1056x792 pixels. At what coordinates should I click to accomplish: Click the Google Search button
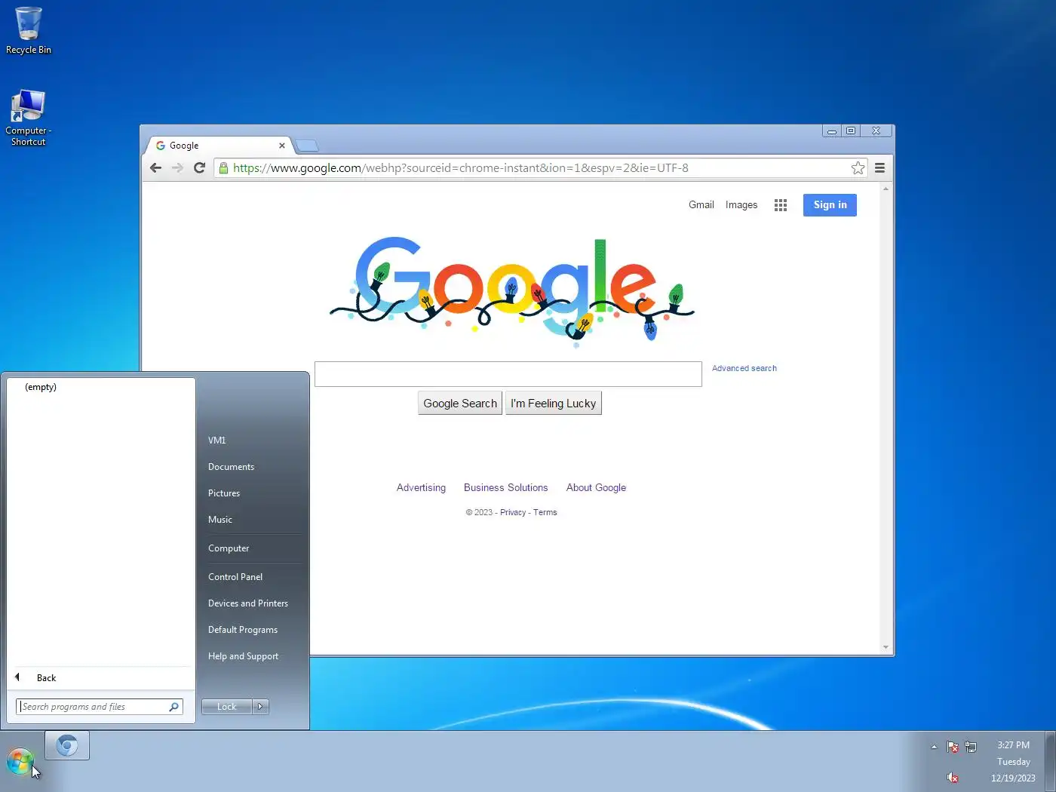(460, 404)
